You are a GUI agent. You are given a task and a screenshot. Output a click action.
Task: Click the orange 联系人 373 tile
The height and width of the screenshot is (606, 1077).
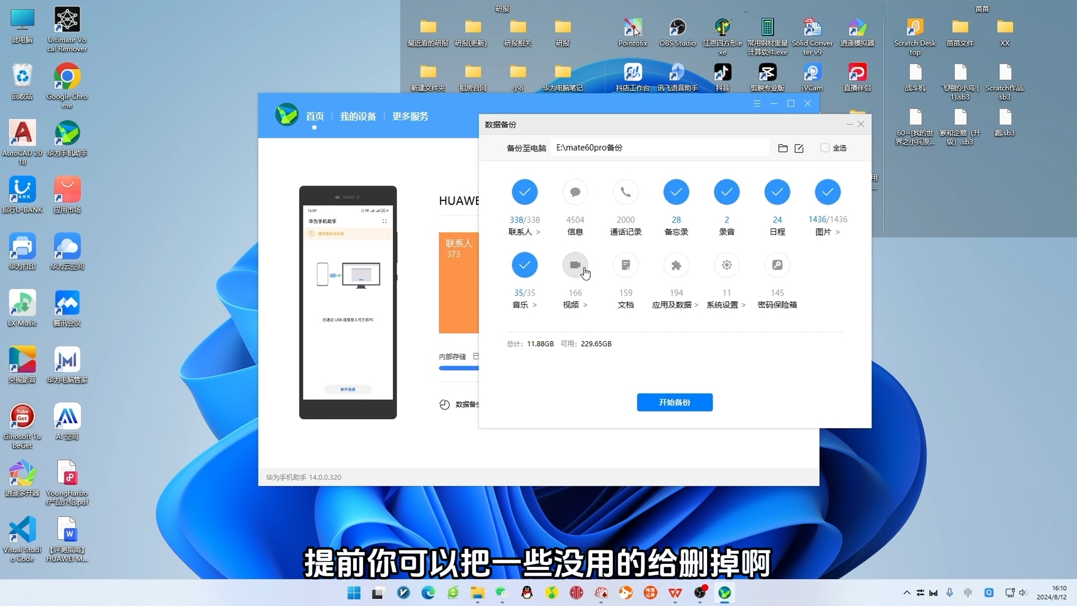(459, 283)
